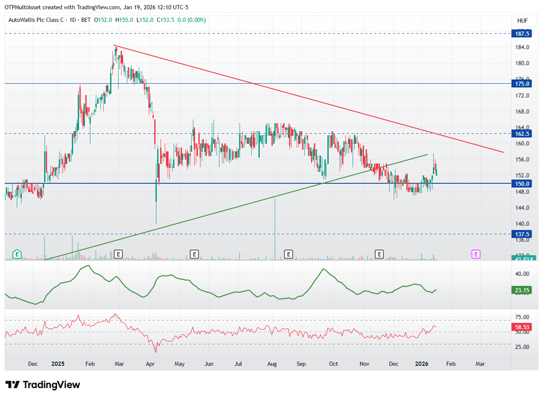Click the 150.0 support level label
The width and height of the screenshot is (543, 399).
(522, 184)
